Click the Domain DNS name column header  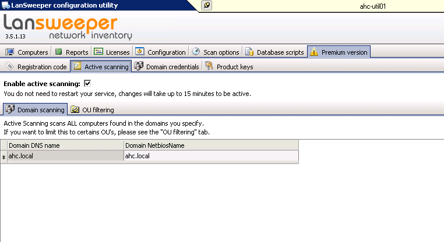[x=65, y=145]
